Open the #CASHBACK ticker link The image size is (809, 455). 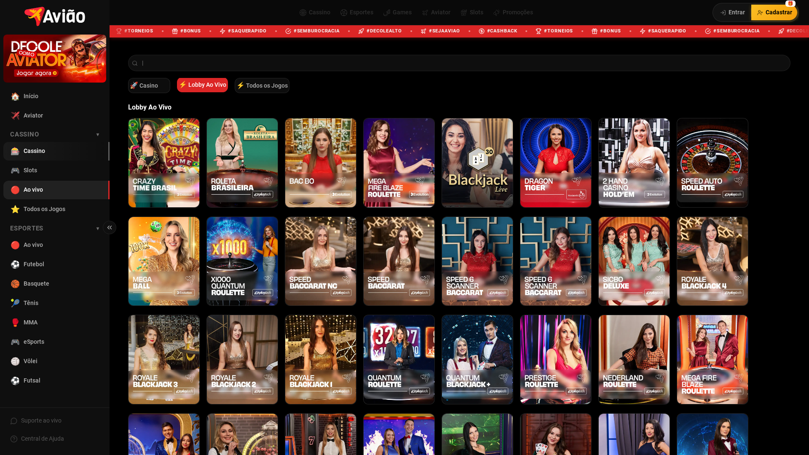click(x=498, y=31)
